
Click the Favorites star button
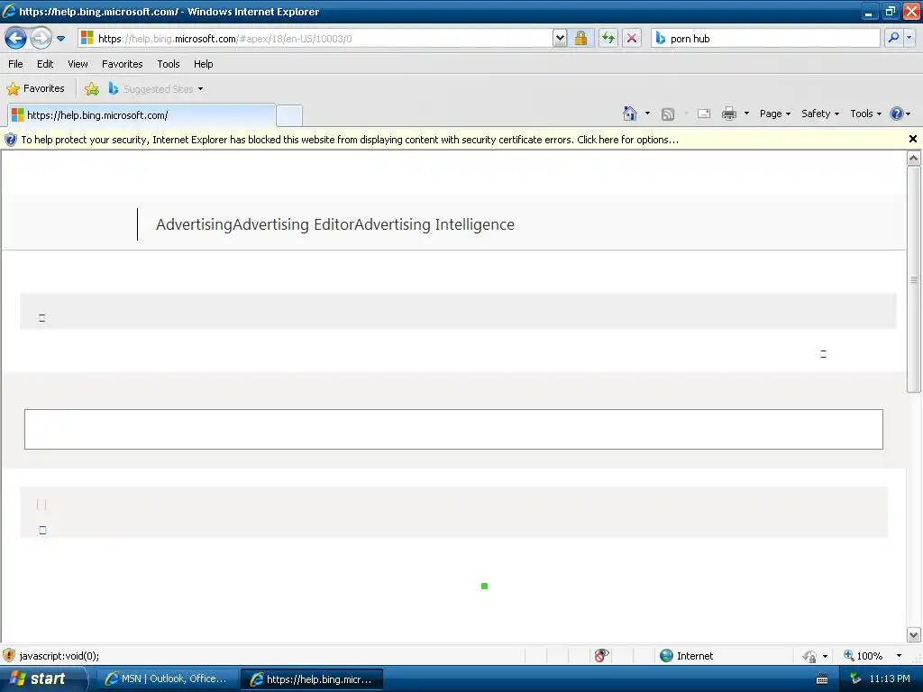(x=35, y=89)
